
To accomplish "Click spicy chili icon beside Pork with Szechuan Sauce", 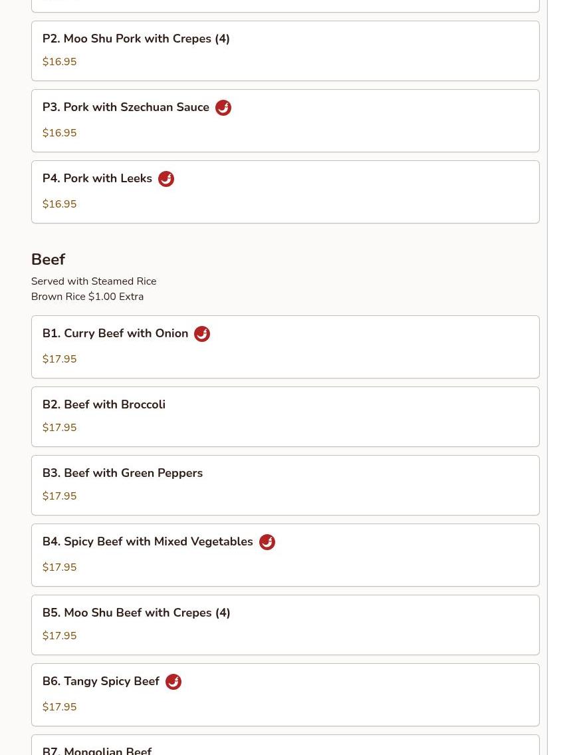I will pos(223,108).
